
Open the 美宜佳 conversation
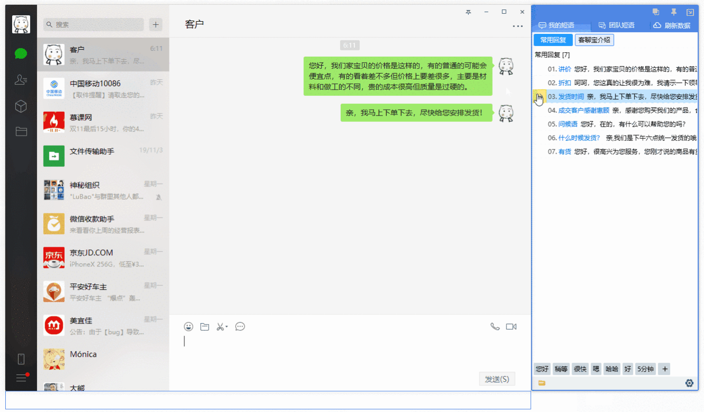tap(103, 326)
